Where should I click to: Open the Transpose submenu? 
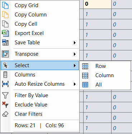click(x=40, y=54)
